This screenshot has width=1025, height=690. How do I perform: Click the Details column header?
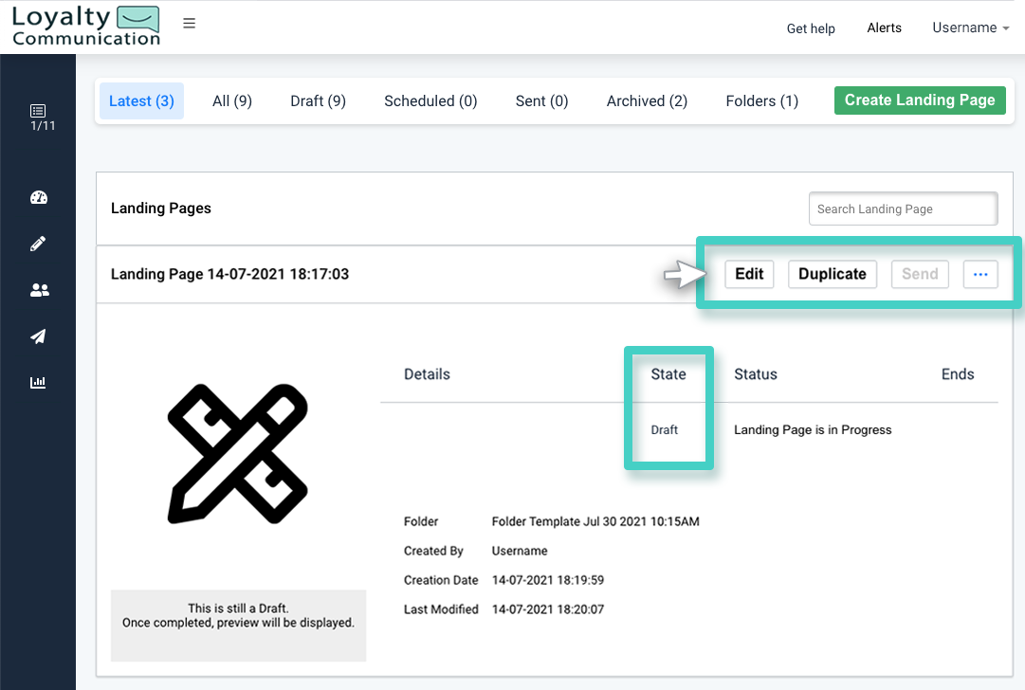point(427,374)
